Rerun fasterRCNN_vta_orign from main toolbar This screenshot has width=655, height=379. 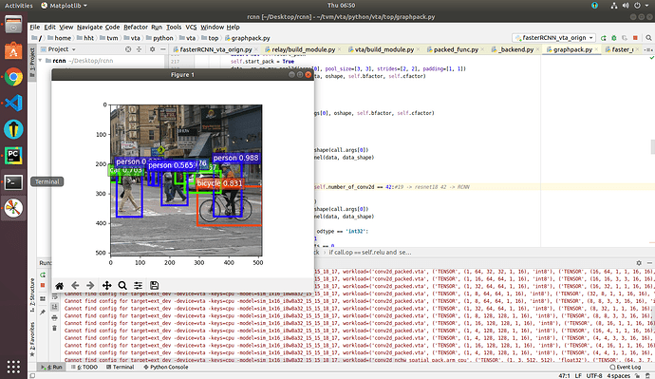coord(603,38)
